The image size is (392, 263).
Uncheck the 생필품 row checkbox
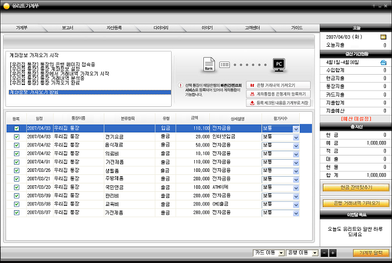16,171
